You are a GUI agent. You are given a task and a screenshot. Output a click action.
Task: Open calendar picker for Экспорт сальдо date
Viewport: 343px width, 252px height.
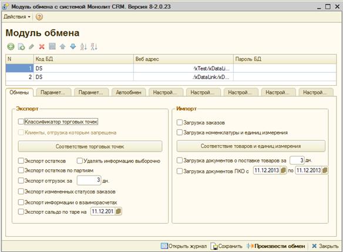(x=118, y=211)
